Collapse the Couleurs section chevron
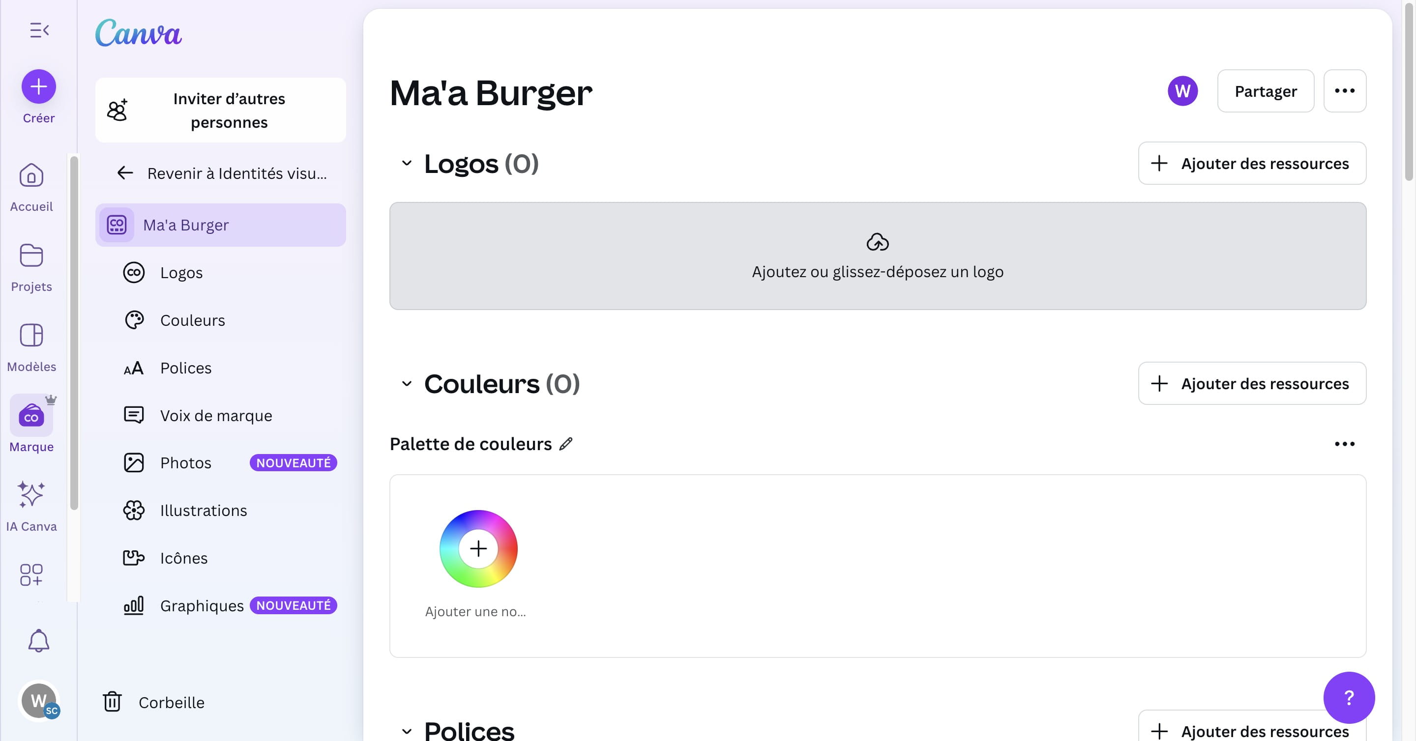 click(x=407, y=383)
